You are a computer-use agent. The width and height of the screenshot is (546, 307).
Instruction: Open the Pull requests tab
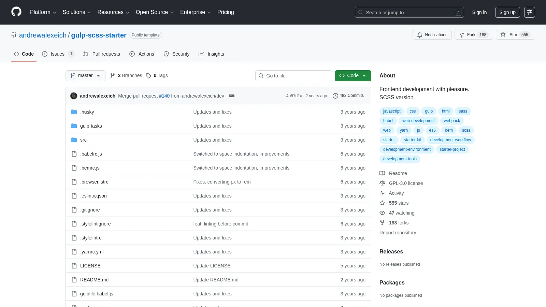pyautogui.click(x=102, y=54)
